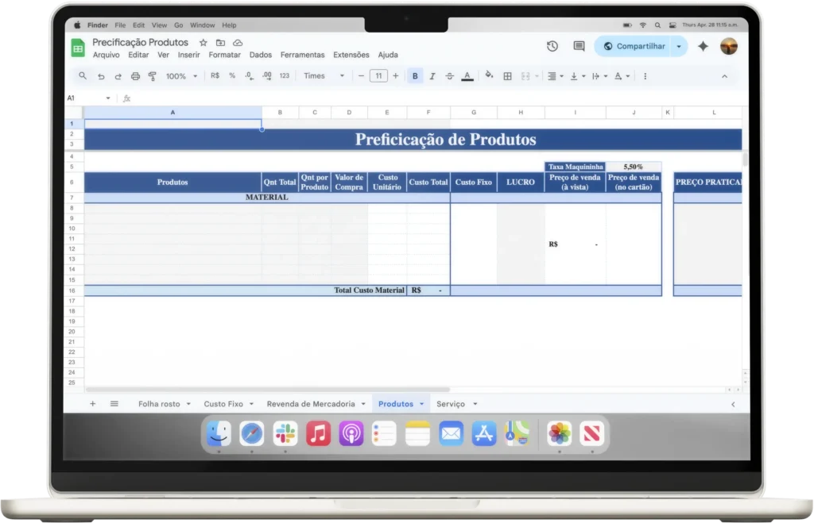Add a new sheet with plus button
Screen dimensions: 814x523
pyautogui.click(x=92, y=404)
